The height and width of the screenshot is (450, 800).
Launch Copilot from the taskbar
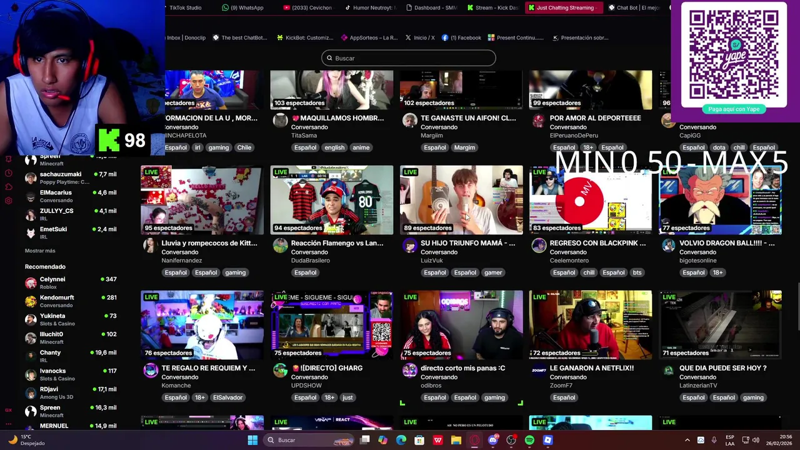tap(383, 440)
